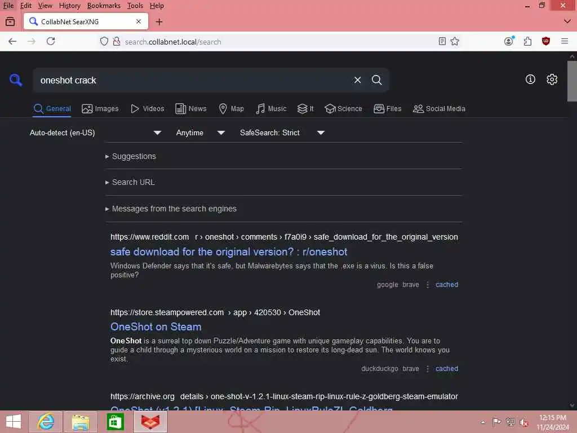Open Action Center flag tray icon

[496, 422]
